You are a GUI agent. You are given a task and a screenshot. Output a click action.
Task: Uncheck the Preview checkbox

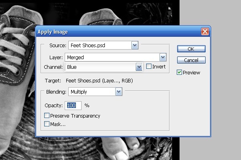pos(179,72)
